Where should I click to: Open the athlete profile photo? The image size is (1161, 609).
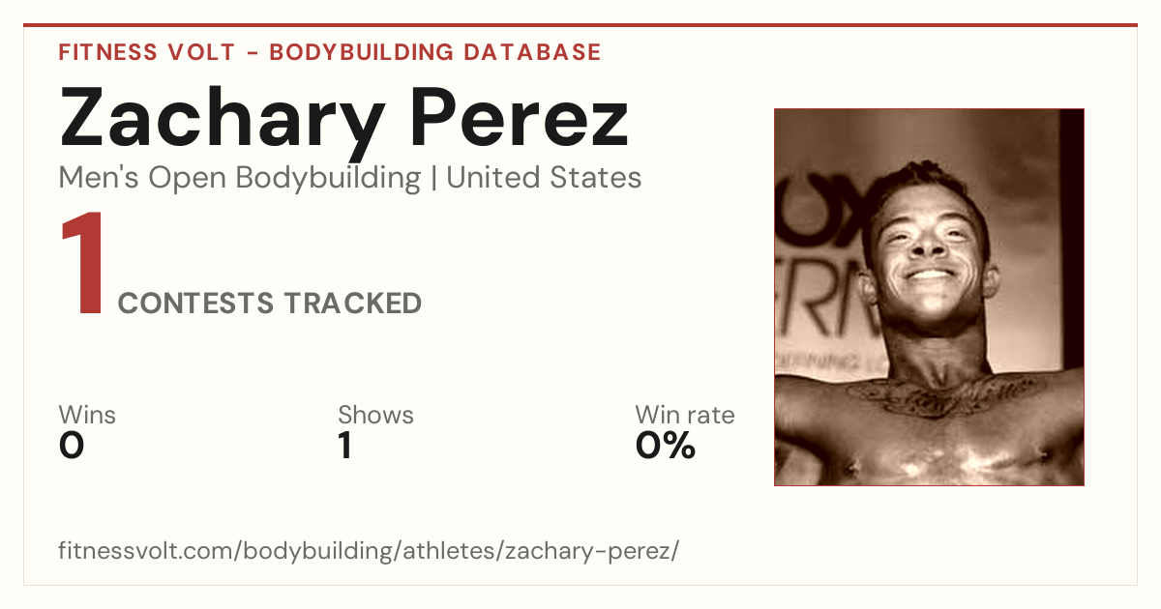click(x=929, y=297)
